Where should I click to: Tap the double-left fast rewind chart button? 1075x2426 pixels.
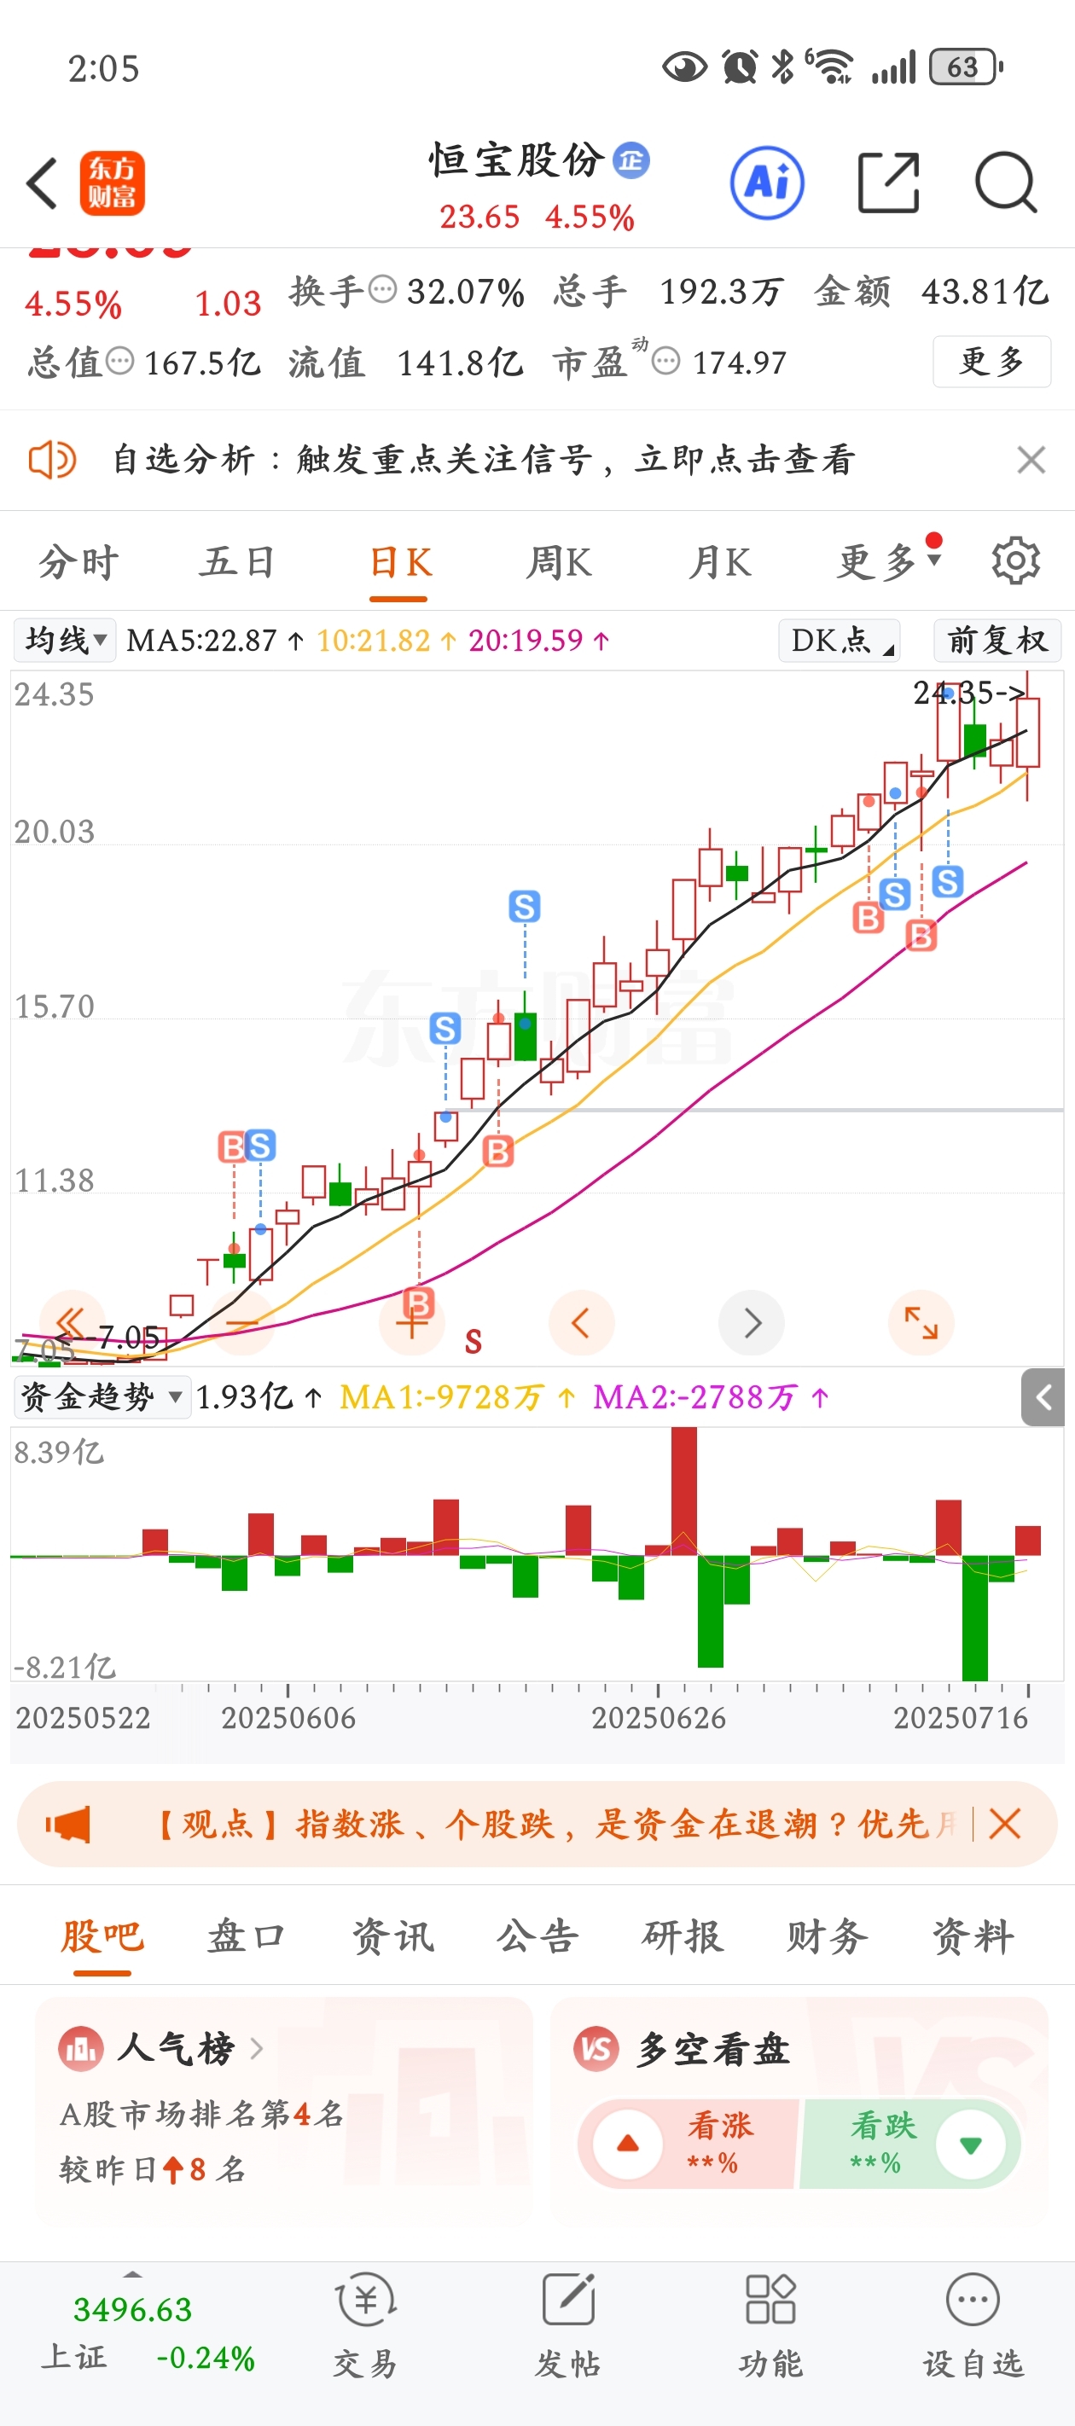(x=72, y=1322)
